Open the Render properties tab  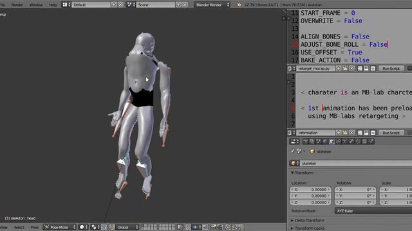306,141
